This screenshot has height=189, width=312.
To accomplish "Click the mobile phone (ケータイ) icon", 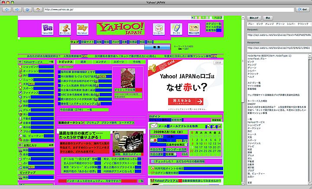I will point(176,29).
